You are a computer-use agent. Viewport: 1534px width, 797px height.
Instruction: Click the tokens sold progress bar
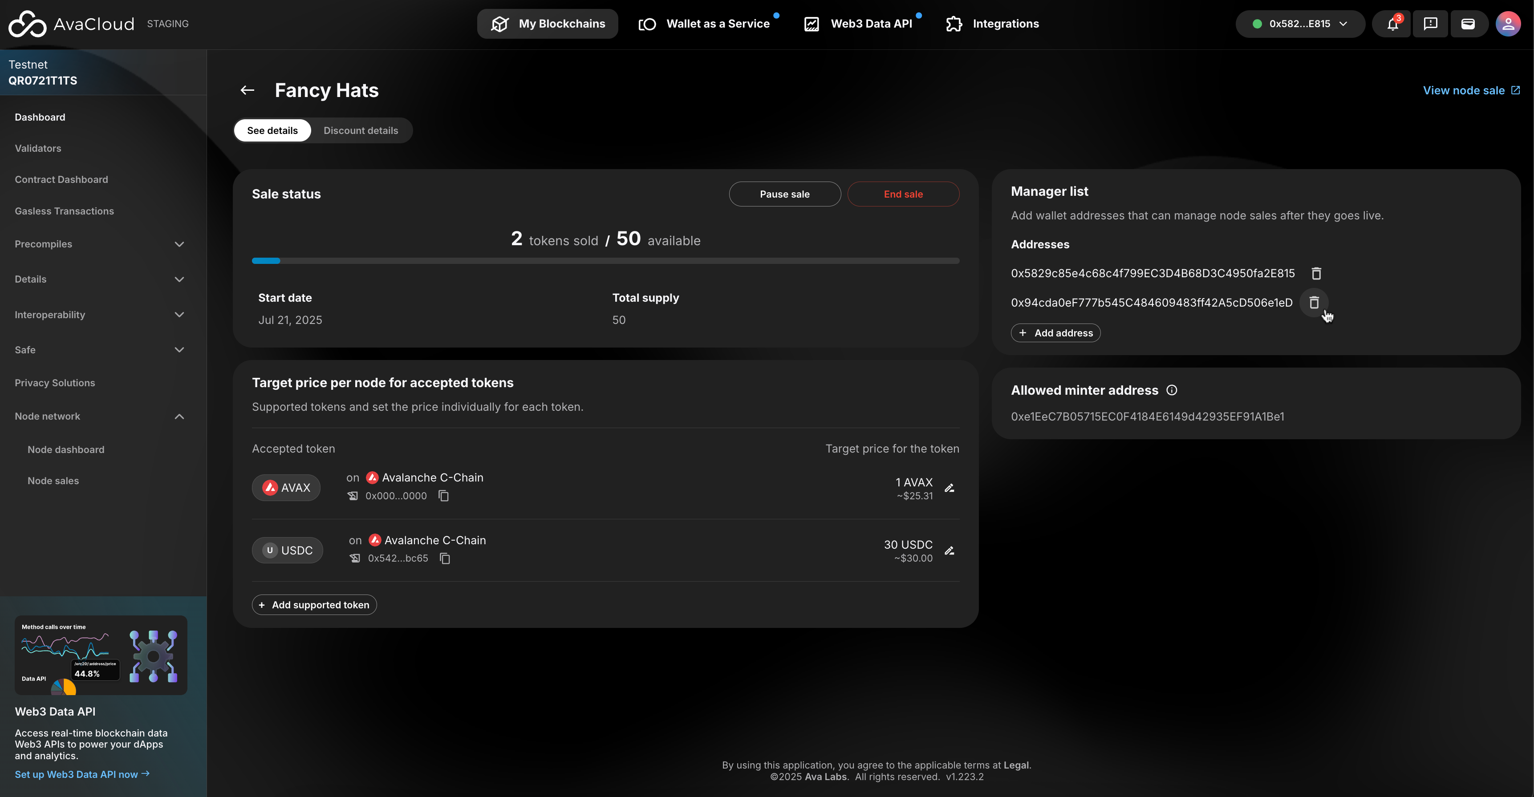tap(605, 261)
